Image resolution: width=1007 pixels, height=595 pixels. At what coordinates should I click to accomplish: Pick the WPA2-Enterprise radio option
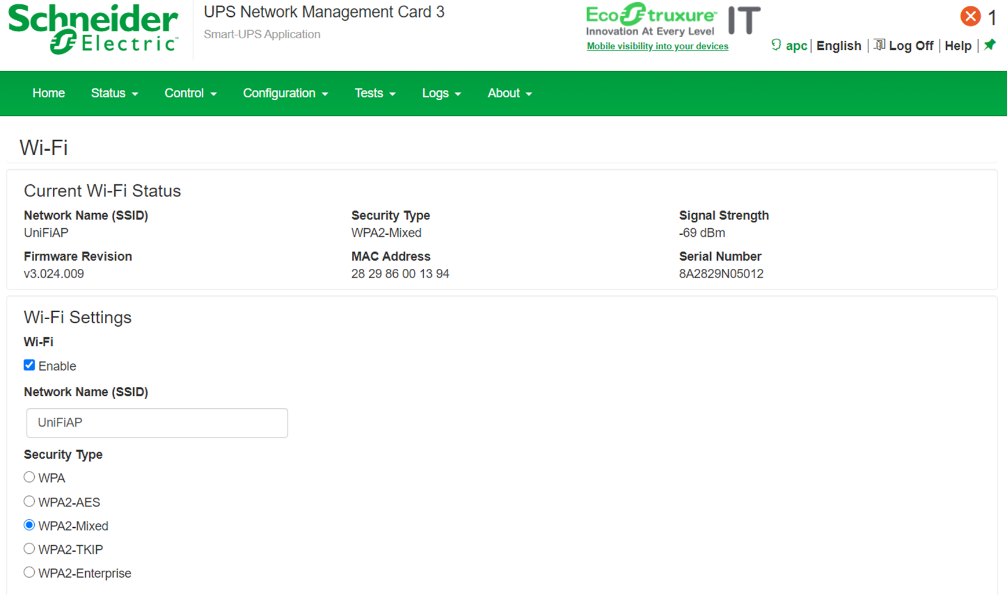30,572
